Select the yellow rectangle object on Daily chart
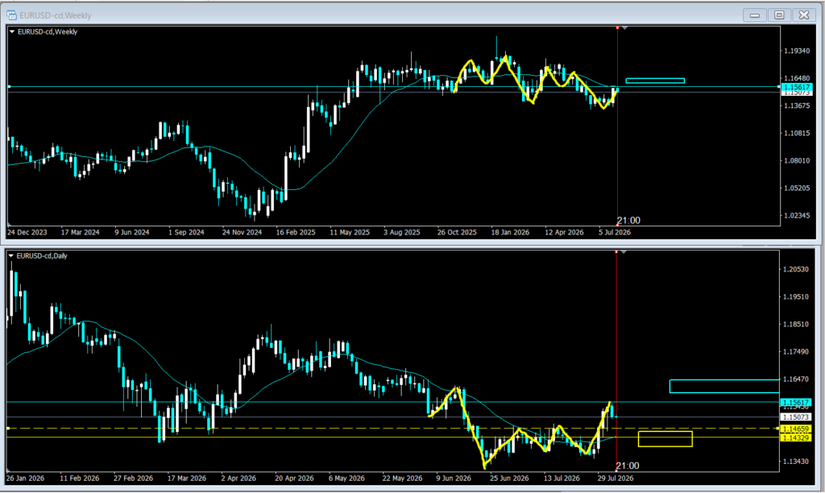 coord(665,439)
